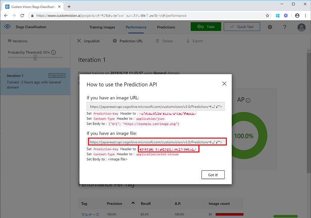Screen dimensions: 311x218
Task: Click the Probability Threshold slider handle
Action: 35,58
